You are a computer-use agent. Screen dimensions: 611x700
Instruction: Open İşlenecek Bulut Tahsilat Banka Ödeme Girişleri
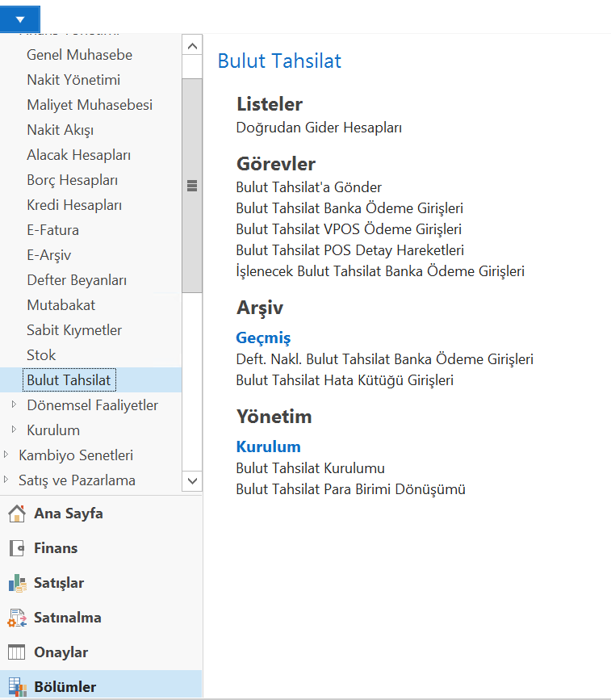click(380, 271)
